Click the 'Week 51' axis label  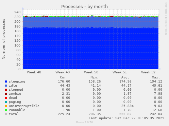120,72
